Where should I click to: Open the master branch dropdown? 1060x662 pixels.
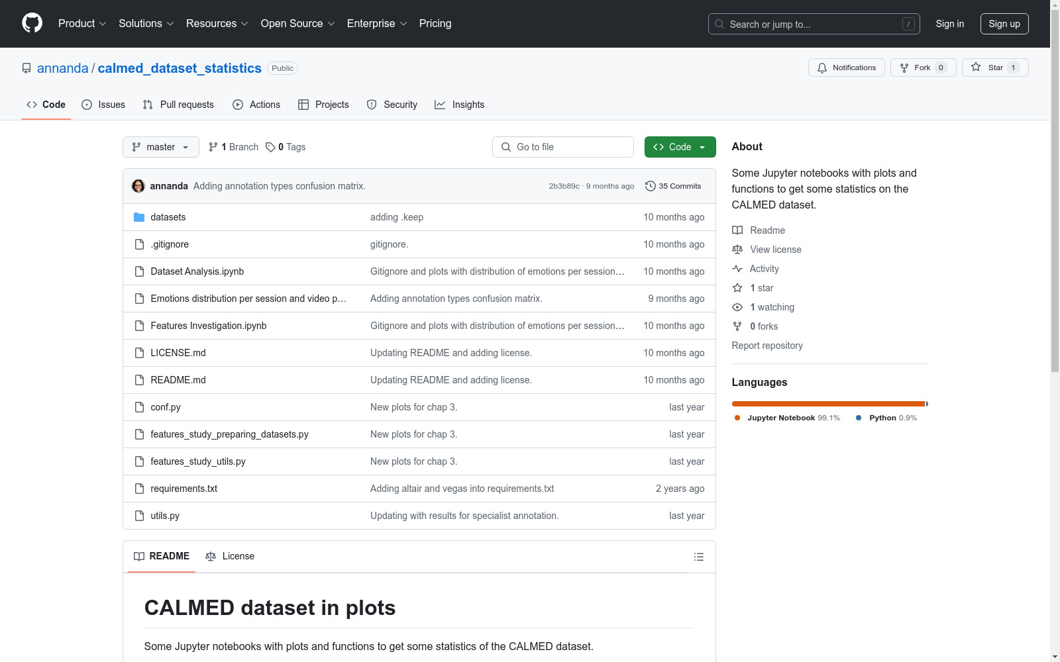161,147
